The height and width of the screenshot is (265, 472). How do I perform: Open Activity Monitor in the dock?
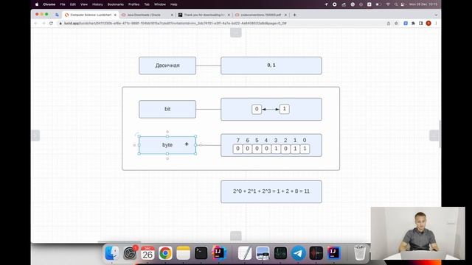pos(280,253)
